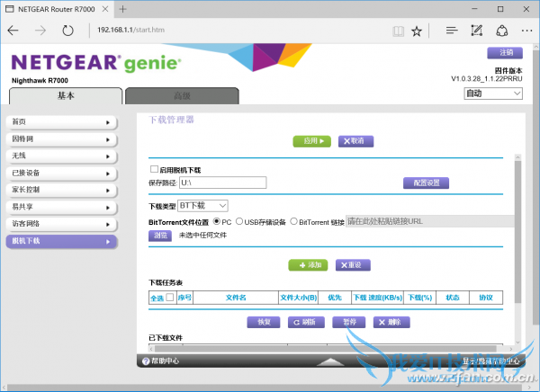Click green 添加 add button
540x392 pixels.
pos(308,265)
